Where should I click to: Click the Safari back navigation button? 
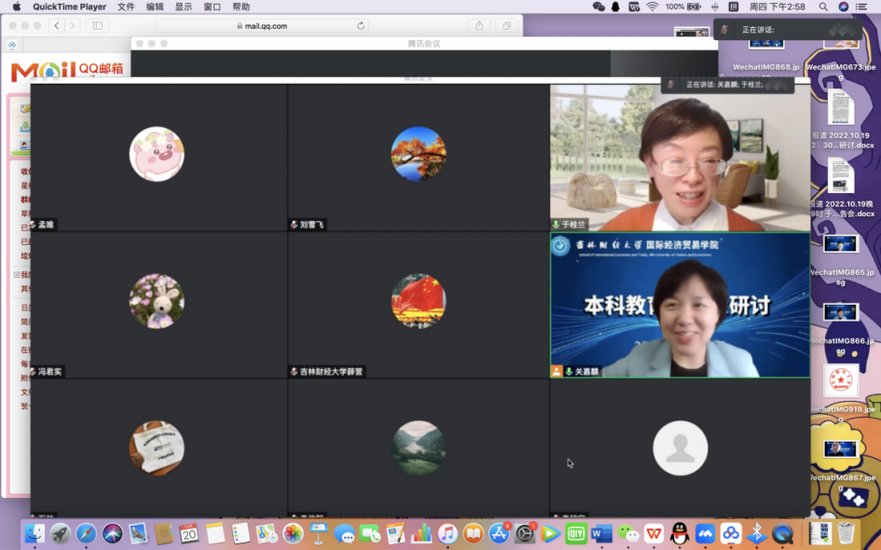pos(57,26)
